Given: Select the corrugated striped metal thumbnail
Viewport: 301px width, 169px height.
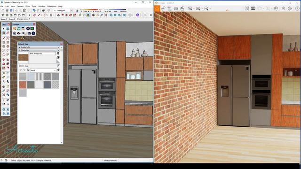Looking at the screenshot, I should click(x=39, y=77).
